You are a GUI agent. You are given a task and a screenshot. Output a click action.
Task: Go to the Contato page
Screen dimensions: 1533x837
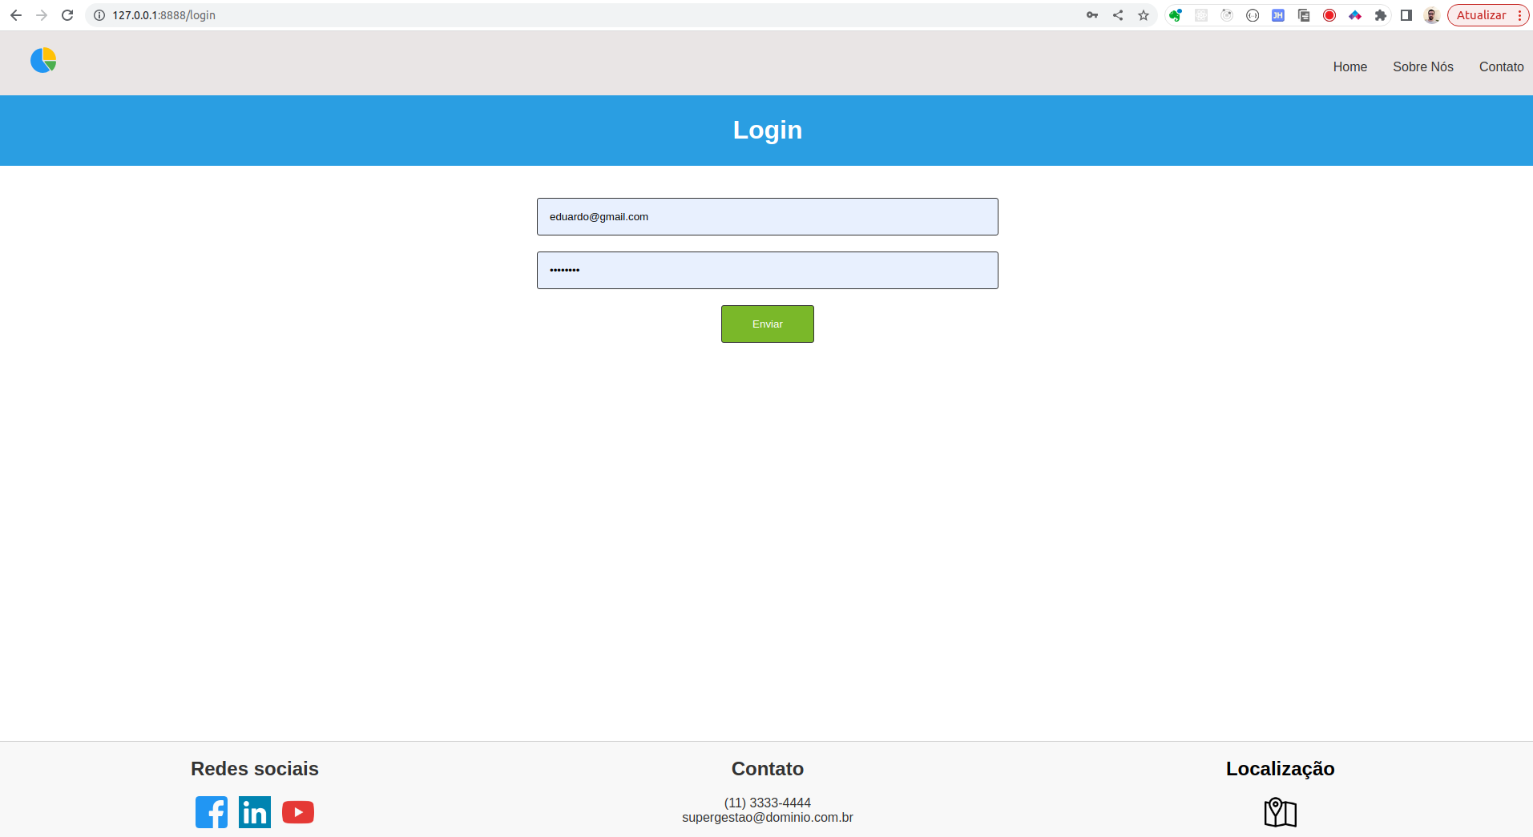(1502, 66)
